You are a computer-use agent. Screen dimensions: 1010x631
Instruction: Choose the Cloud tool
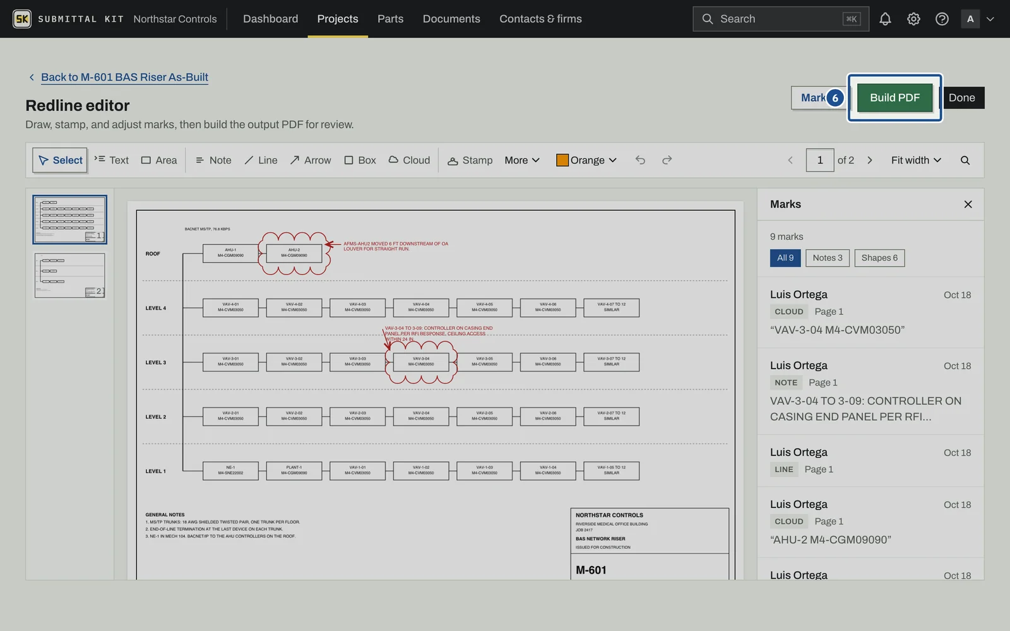409,160
